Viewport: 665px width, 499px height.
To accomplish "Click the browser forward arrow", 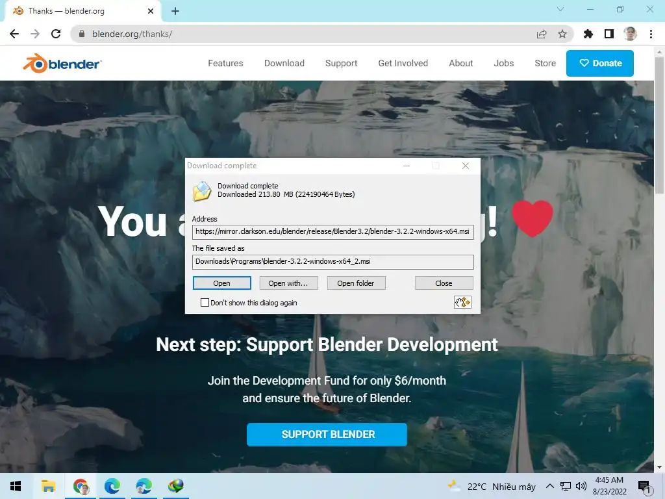I will (35, 34).
